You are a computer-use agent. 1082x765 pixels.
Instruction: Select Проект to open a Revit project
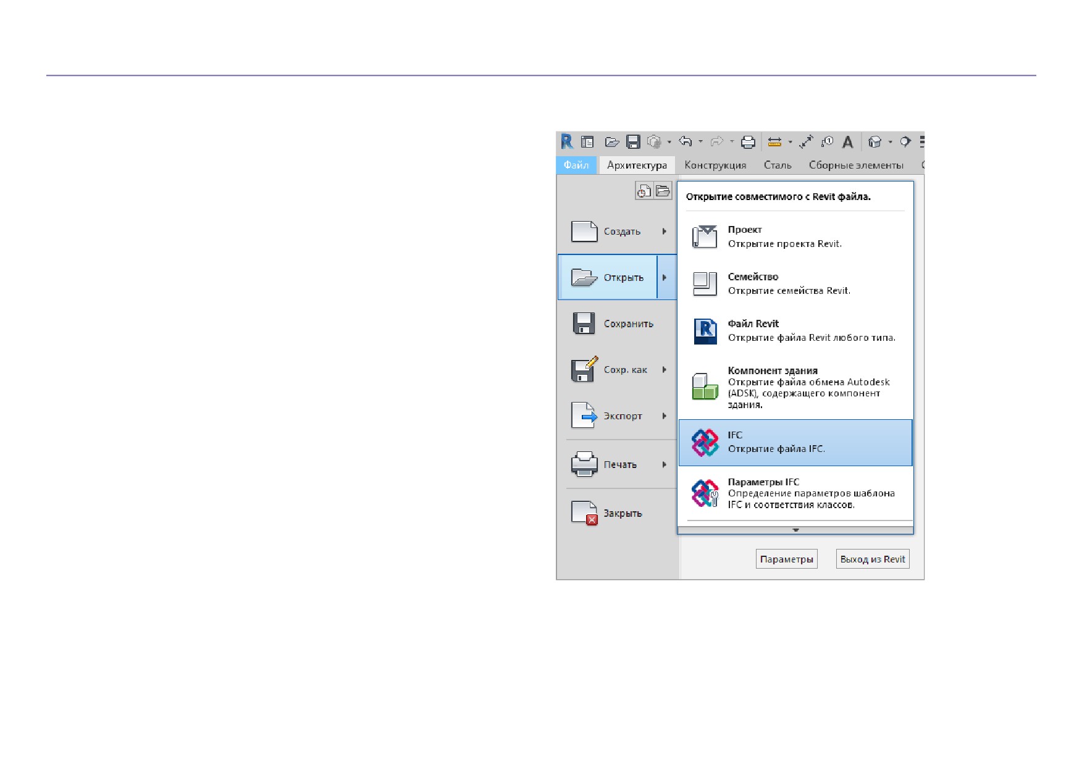(x=795, y=236)
